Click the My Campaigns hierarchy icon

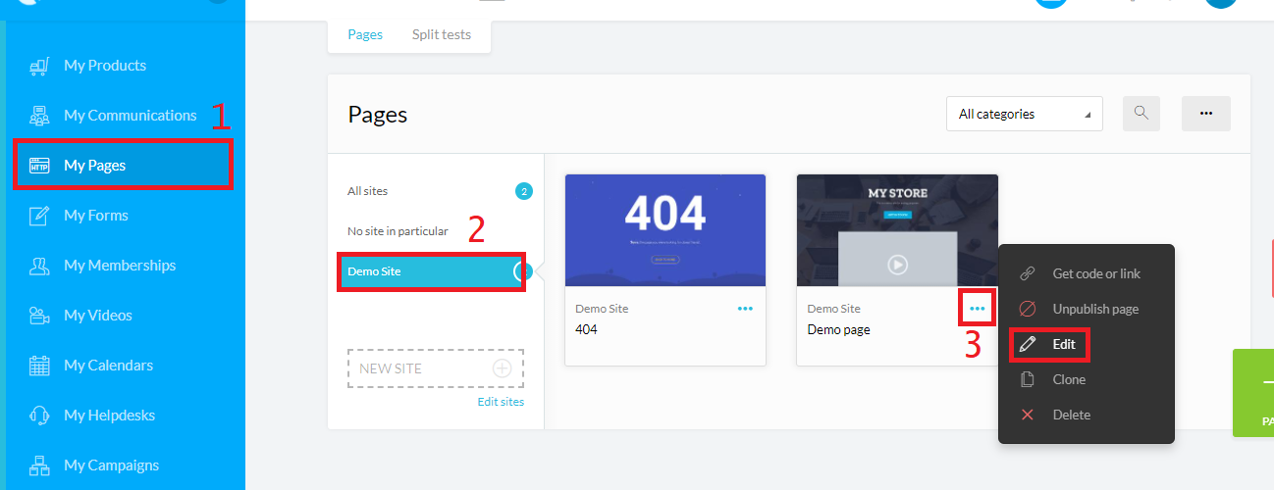coord(39,465)
